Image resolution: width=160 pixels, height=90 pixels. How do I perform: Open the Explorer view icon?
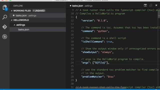[x=5, y=7]
